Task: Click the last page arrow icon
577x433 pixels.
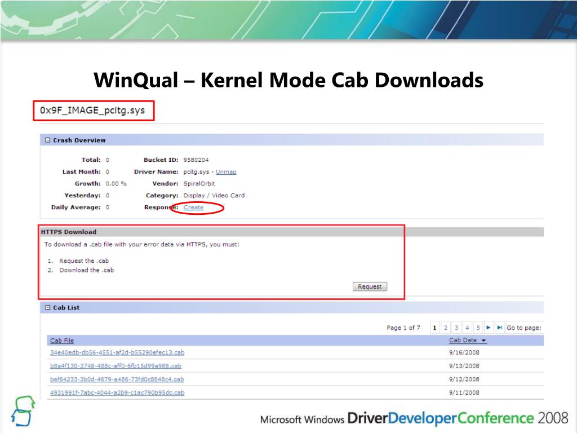Action: point(499,328)
